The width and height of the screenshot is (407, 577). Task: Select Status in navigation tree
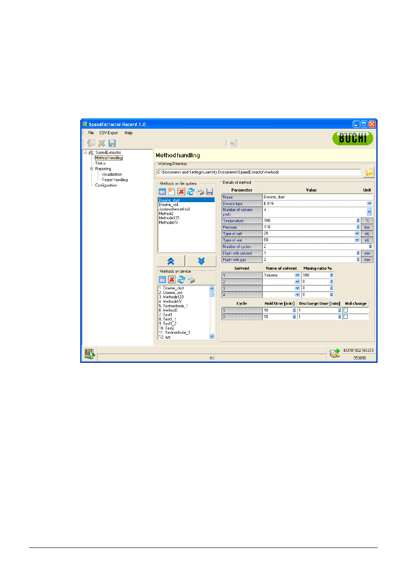pyautogui.click(x=100, y=163)
